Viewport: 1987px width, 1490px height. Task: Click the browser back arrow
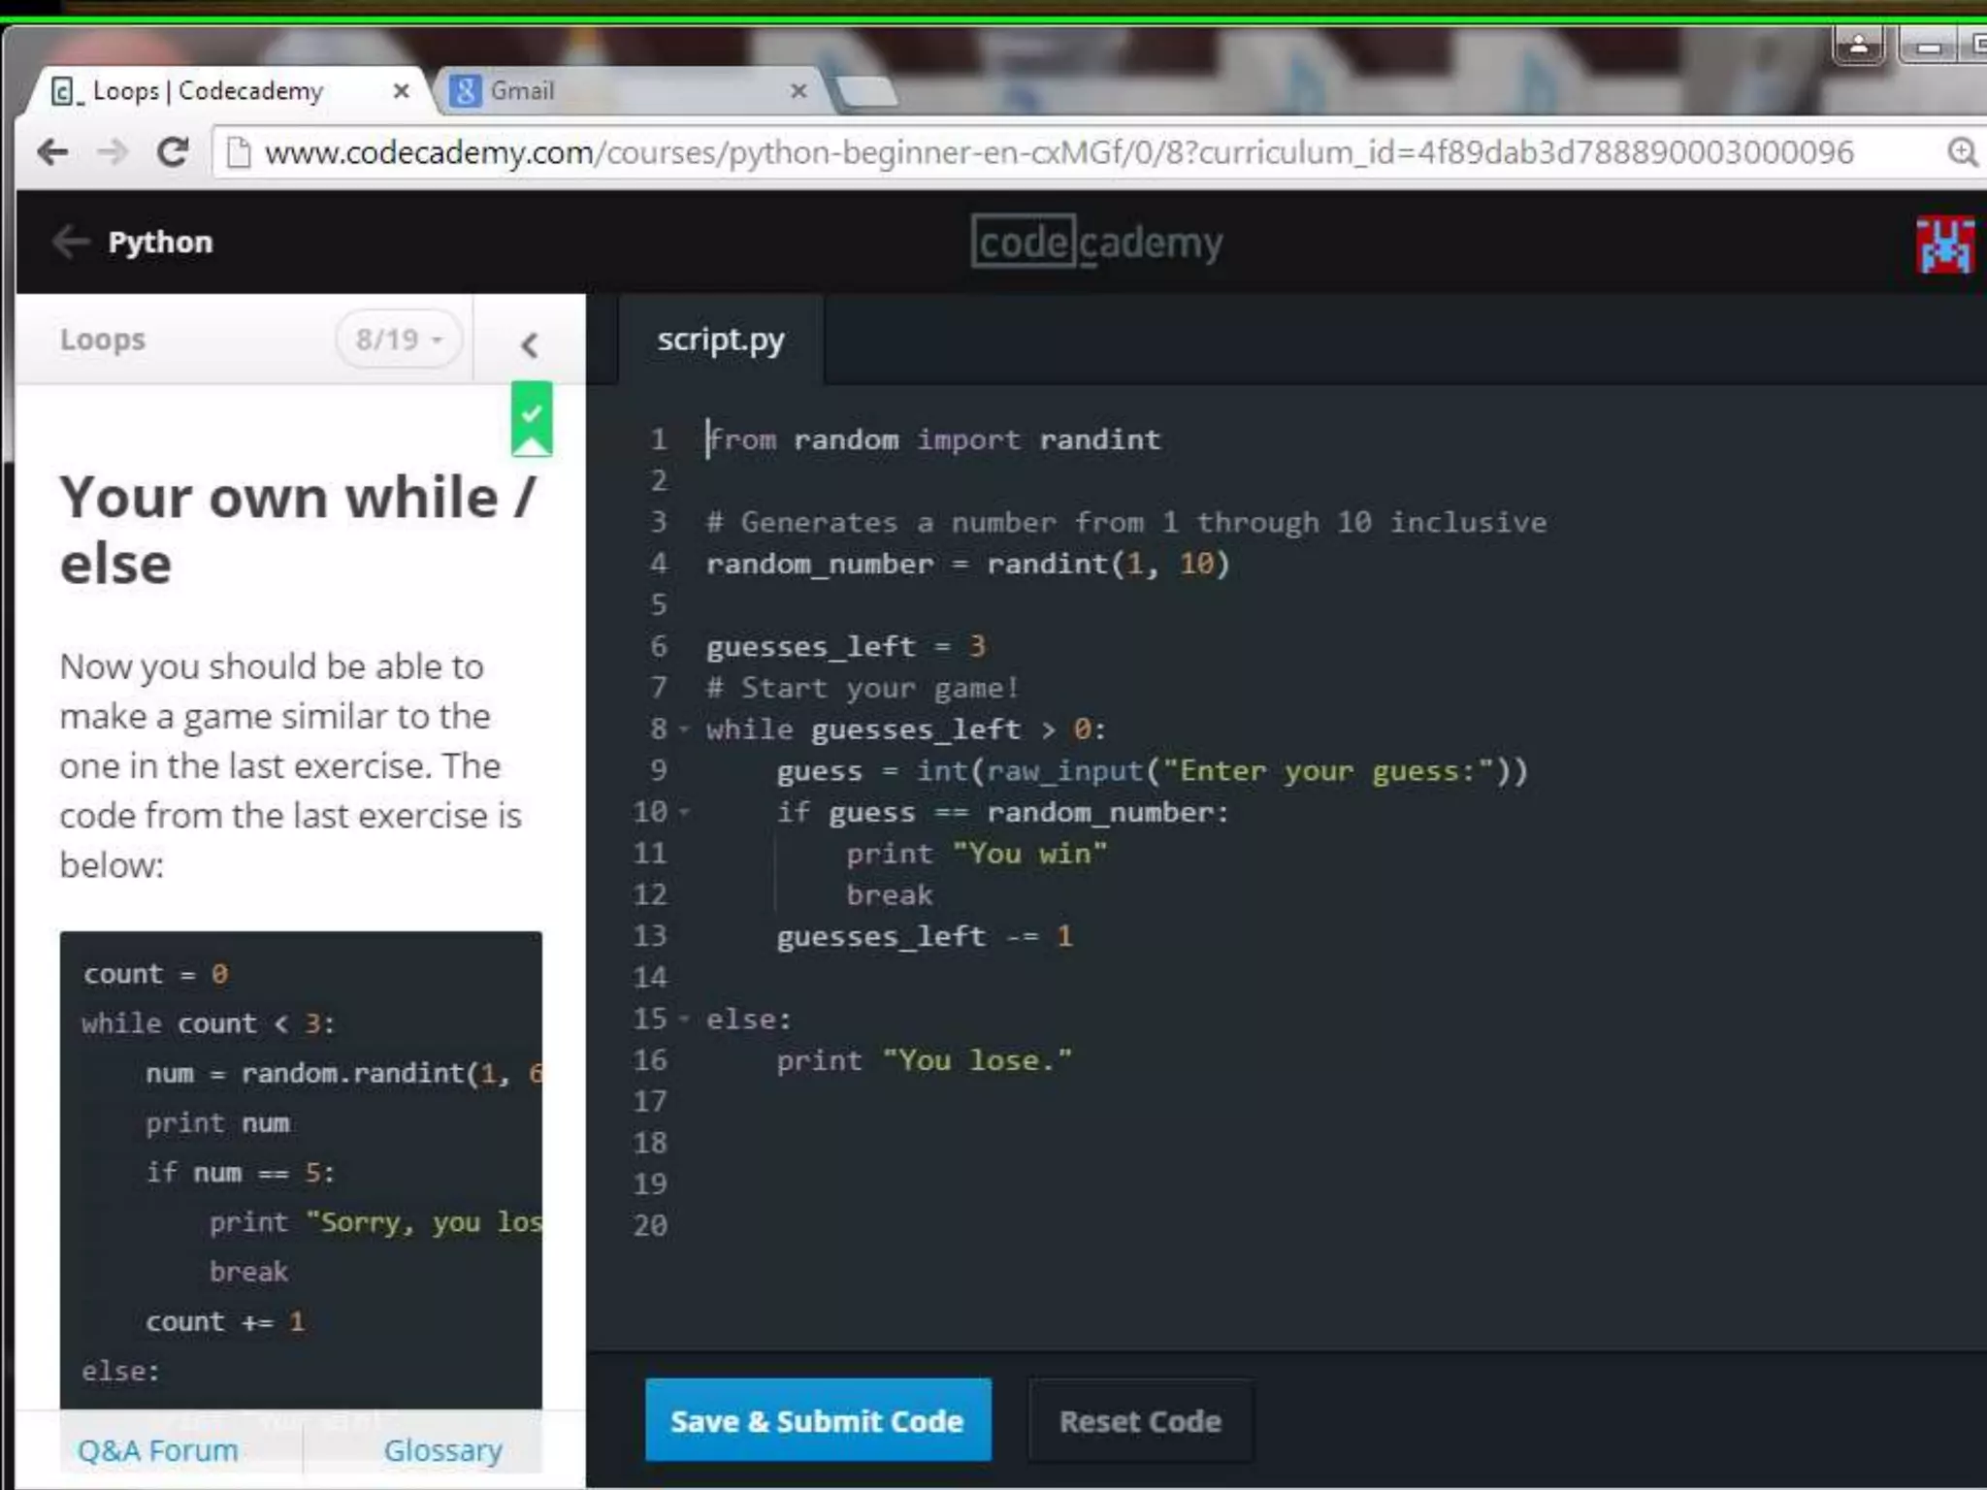52,152
